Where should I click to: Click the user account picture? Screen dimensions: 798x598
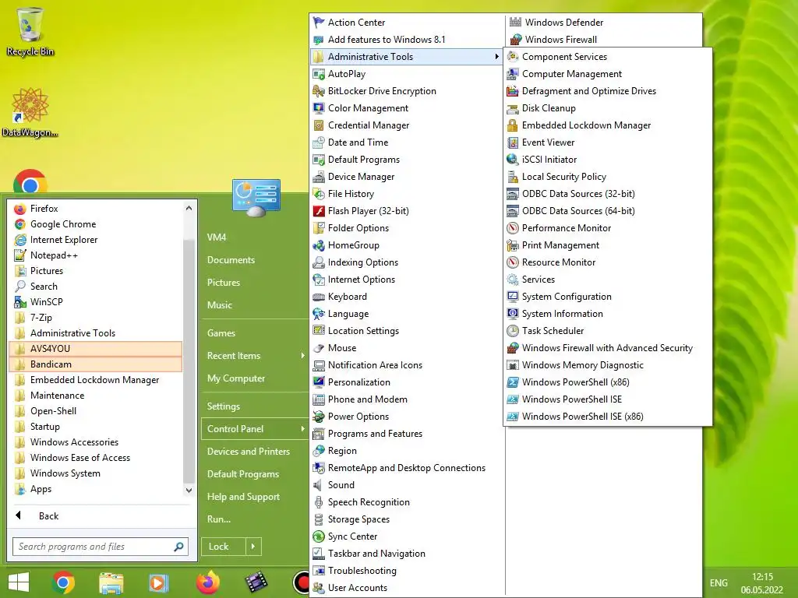click(256, 197)
